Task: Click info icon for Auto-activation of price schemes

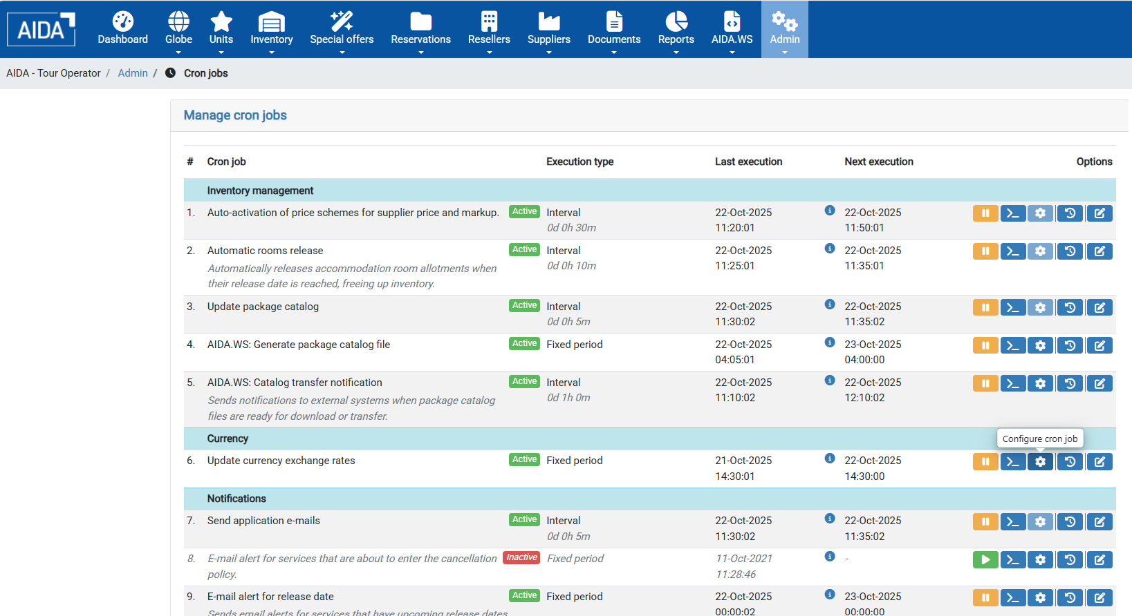Action: pyautogui.click(x=830, y=211)
